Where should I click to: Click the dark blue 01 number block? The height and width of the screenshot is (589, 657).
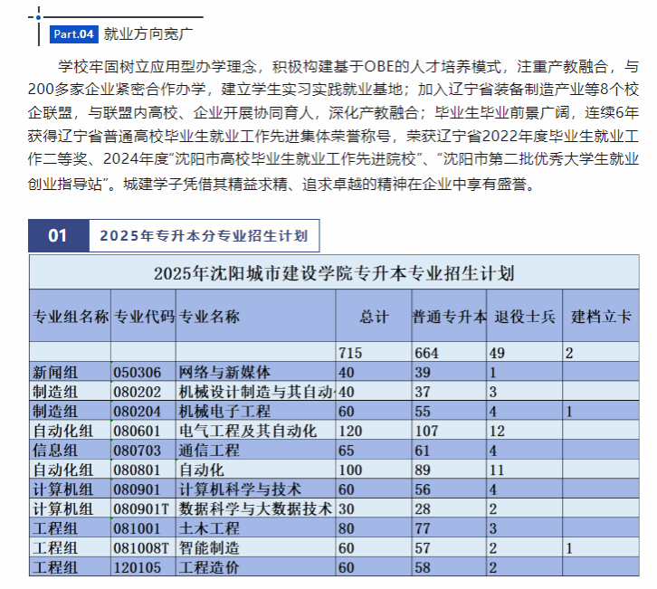pos(58,236)
